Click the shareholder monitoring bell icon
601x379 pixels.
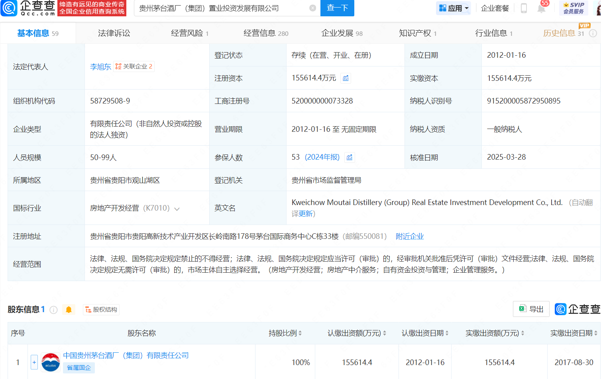(69, 310)
